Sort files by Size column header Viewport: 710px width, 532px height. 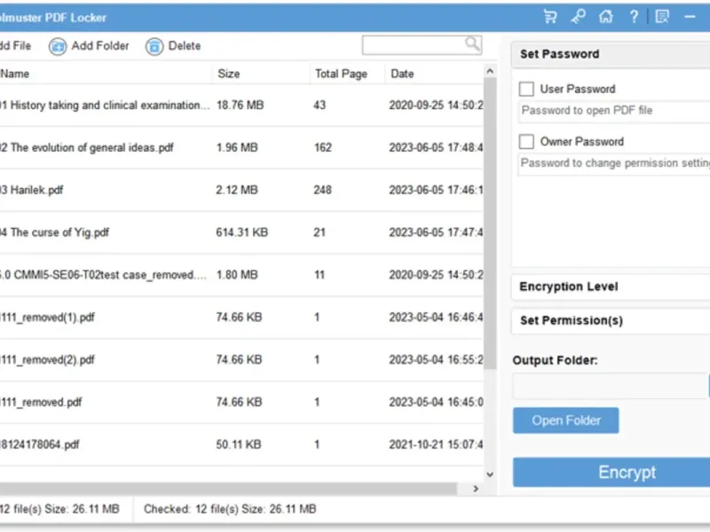229,74
